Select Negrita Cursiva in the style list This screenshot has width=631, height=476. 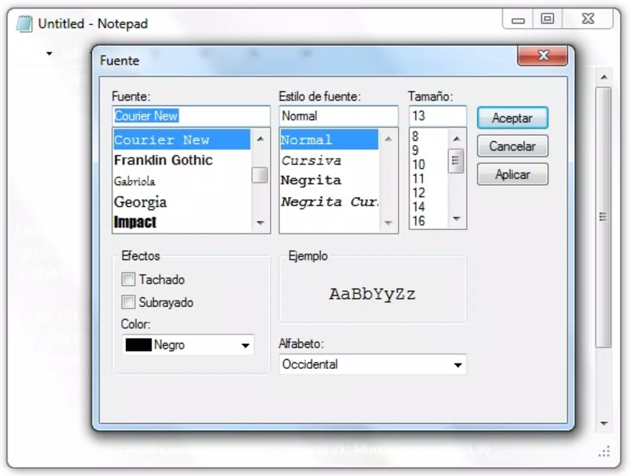click(x=329, y=201)
